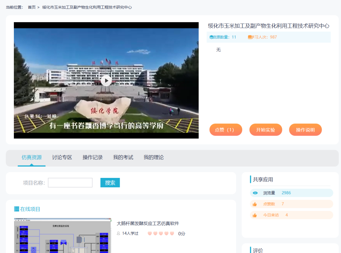The width and height of the screenshot is (341, 253).
Task: Click the fifth rating heart
Action: point(172,233)
